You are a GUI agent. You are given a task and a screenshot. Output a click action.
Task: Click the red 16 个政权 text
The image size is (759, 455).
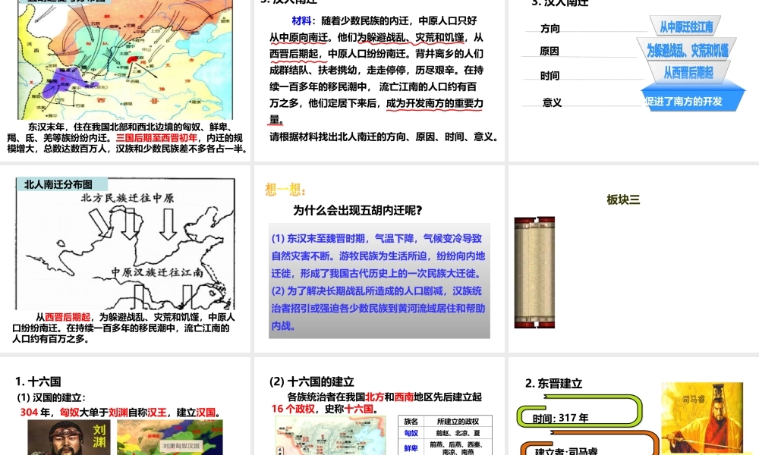(x=293, y=409)
